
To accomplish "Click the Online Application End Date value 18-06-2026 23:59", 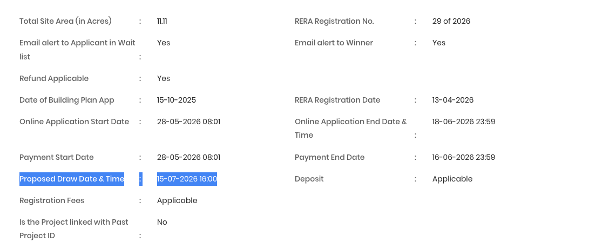I will point(464,122).
